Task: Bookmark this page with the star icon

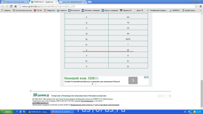Action: point(196,6)
